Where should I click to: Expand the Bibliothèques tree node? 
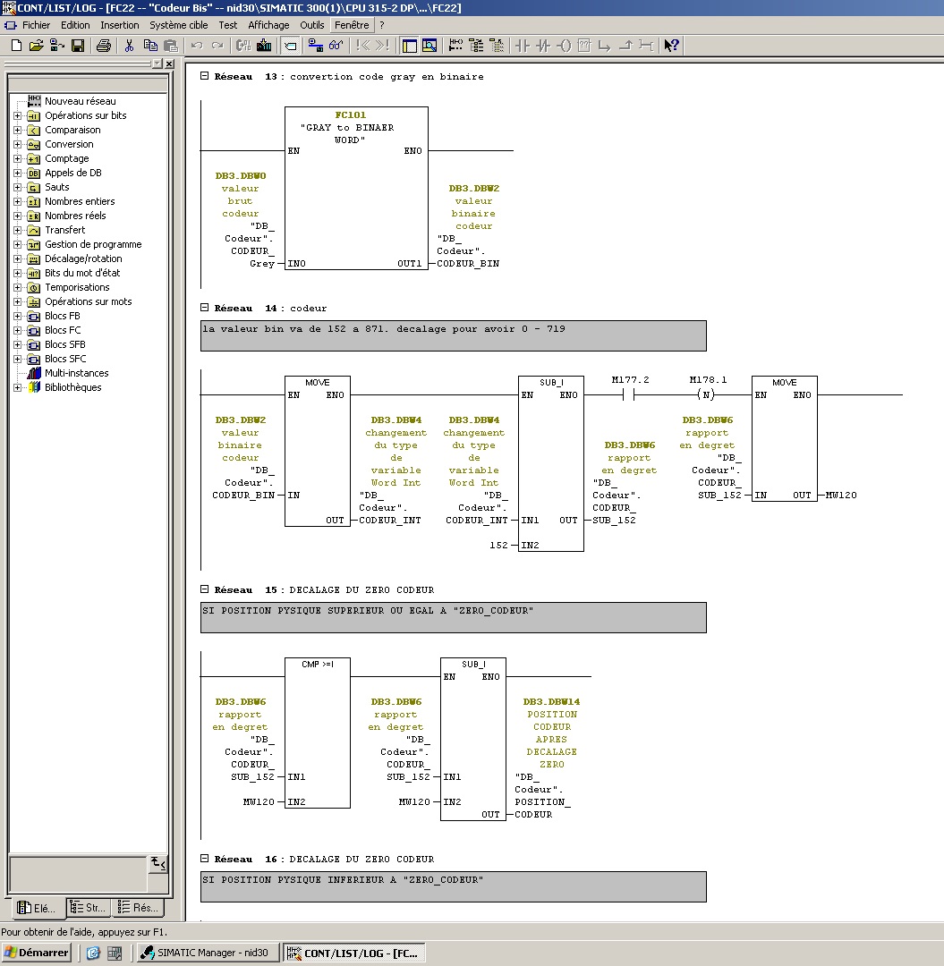[17, 387]
